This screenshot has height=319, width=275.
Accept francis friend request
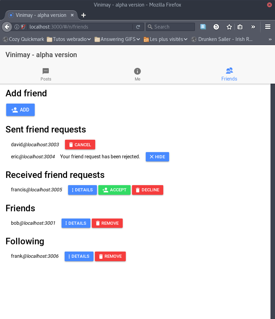coord(114,190)
